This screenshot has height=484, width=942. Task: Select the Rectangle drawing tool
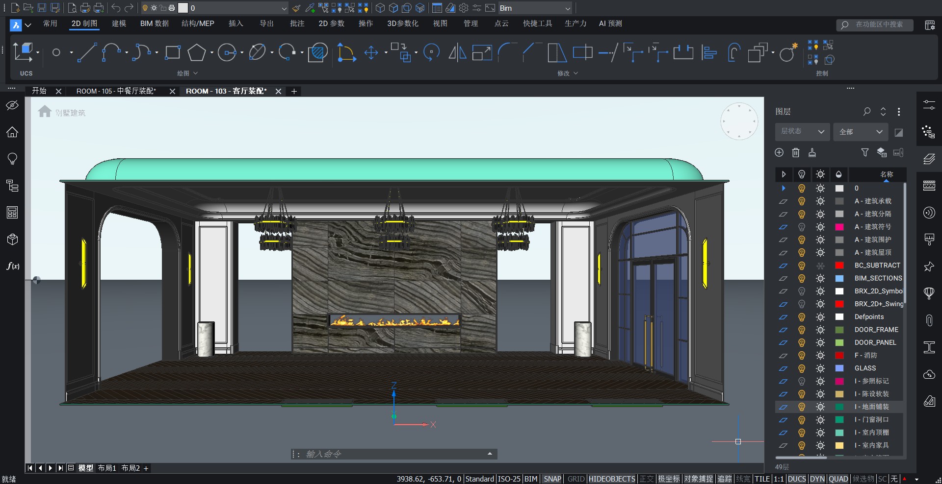pos(173,52)
